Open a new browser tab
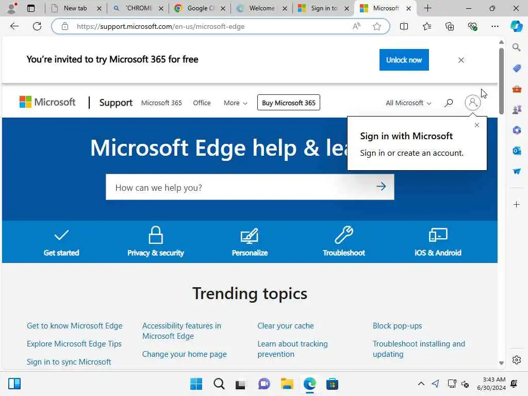Viewport: 528px width, 396px height. (427, 8)
